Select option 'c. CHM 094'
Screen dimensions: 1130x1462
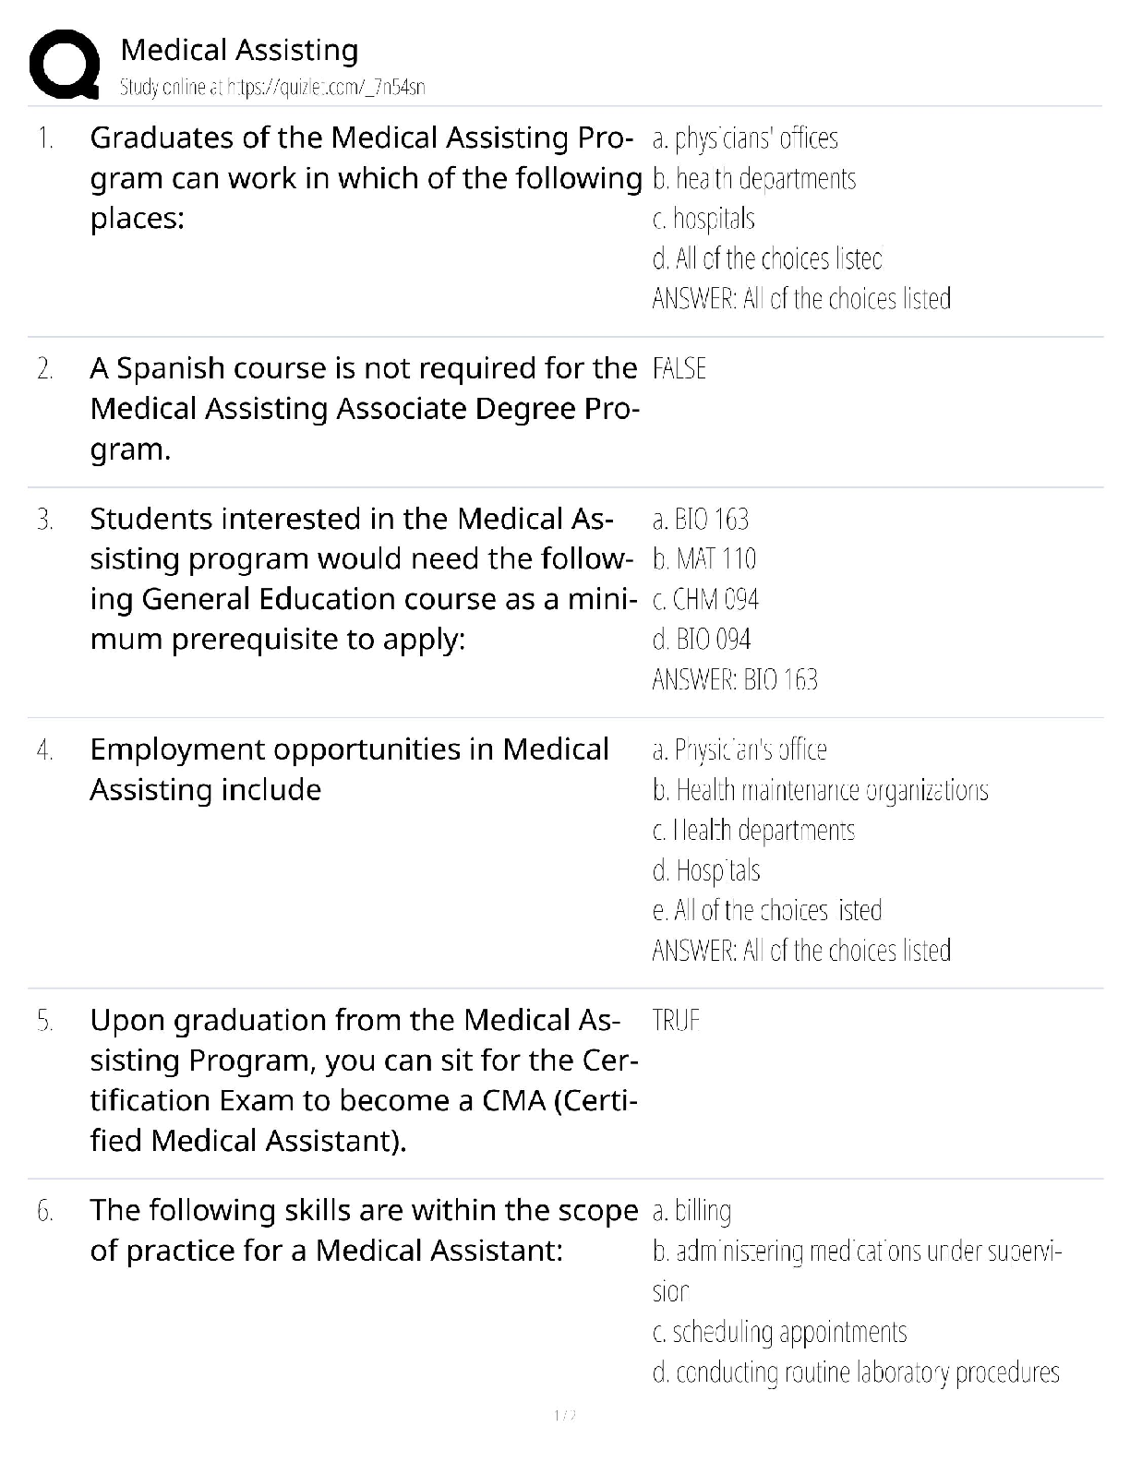pyautogui.click(x=704, y=600)
